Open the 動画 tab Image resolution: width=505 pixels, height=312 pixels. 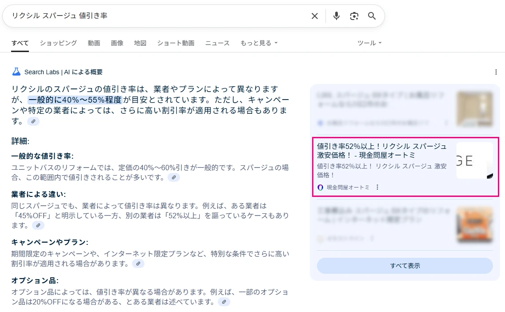point(94,43)
